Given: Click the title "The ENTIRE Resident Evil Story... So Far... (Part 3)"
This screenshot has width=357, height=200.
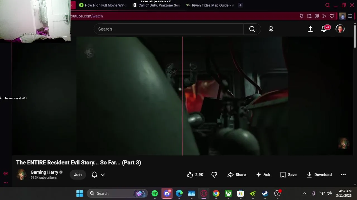Looking at the screenshot, I should coord(79,162).
